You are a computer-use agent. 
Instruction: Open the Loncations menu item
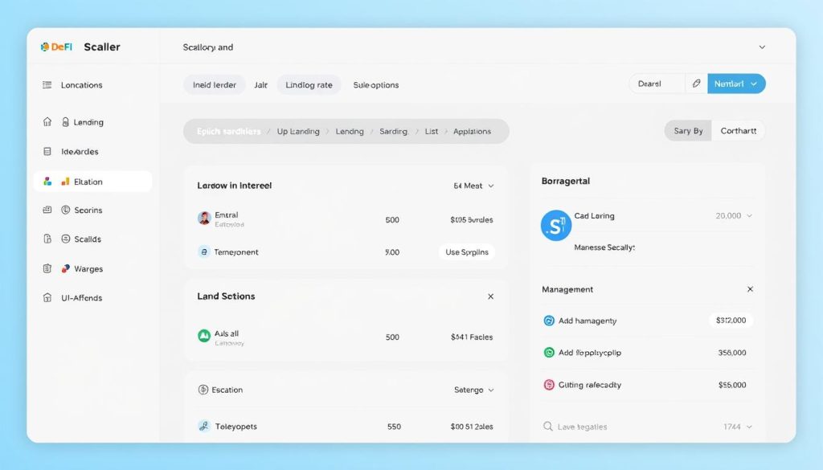(80, 85)
